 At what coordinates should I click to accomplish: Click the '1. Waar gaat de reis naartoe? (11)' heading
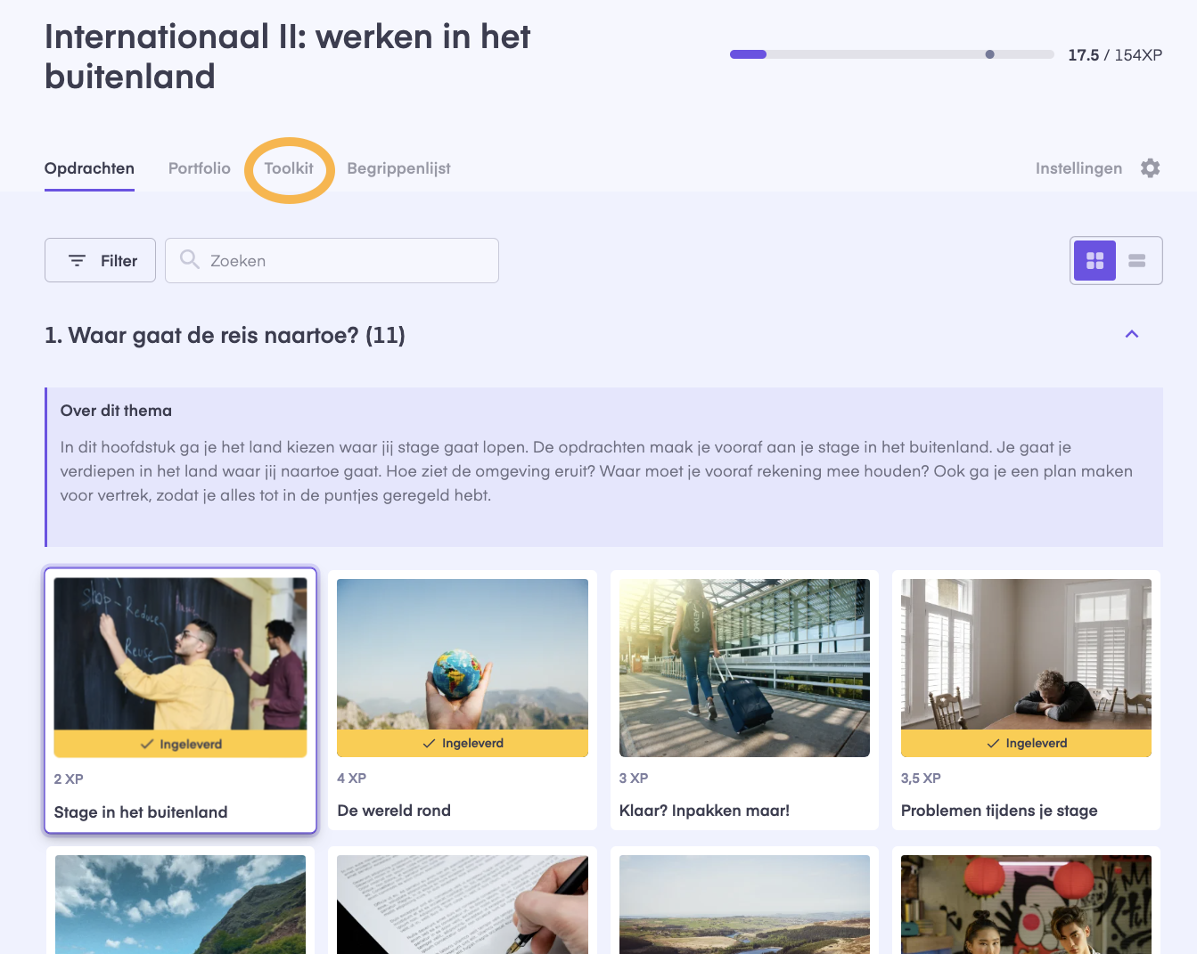click(225, 336)
